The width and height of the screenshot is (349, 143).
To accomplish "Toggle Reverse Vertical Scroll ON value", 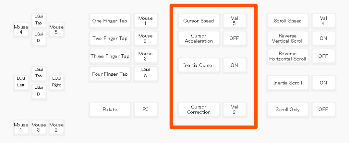I will tap(323, 38).
